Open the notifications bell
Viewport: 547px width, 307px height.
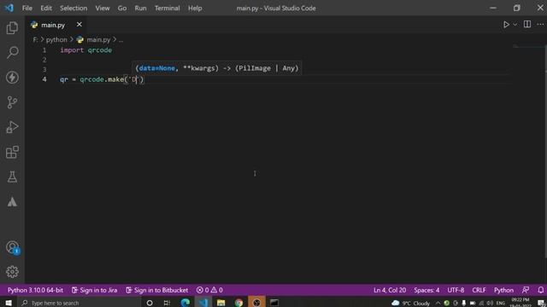[x=540, y=290]
